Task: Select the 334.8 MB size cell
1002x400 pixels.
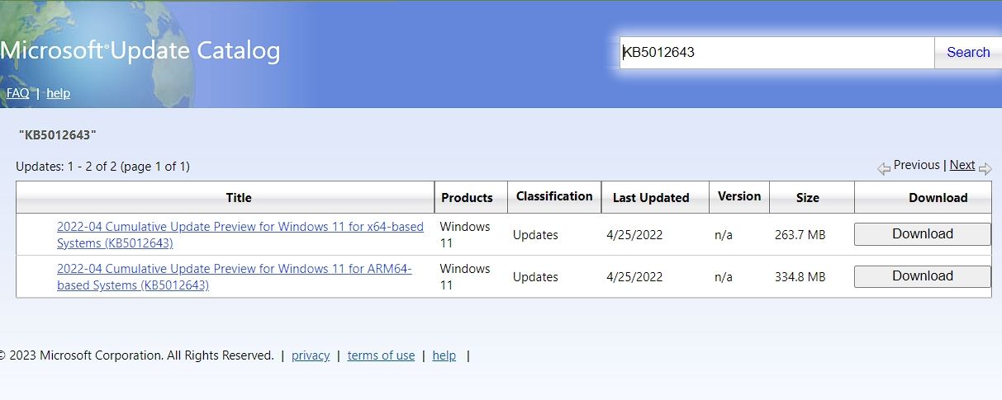Action: [x=800, y=277]
